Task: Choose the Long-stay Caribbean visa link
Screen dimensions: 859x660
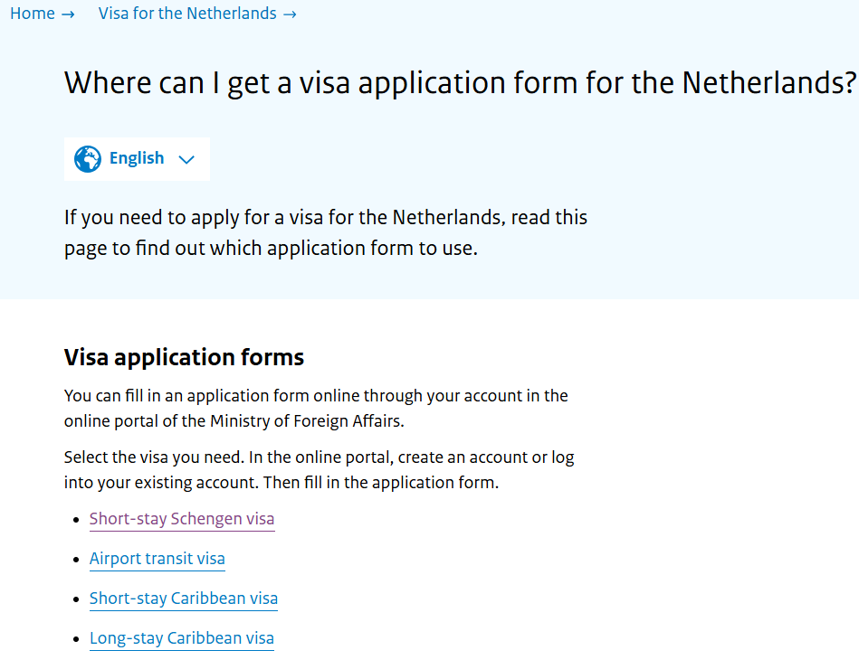Action: point(182,638)
